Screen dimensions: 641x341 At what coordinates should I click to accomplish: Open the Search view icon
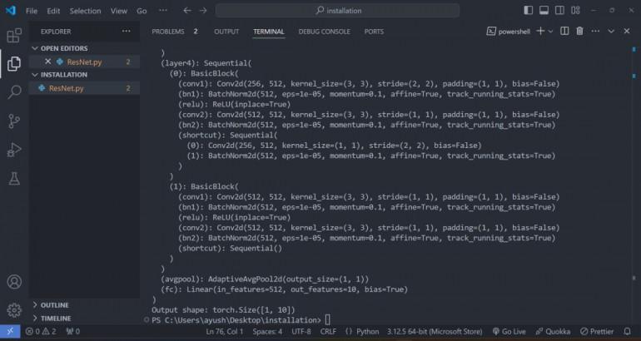point(14,91)
